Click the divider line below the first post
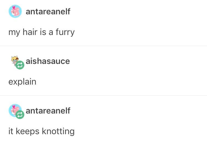Viewport: 207px width, 143px height. pos(104,46)
